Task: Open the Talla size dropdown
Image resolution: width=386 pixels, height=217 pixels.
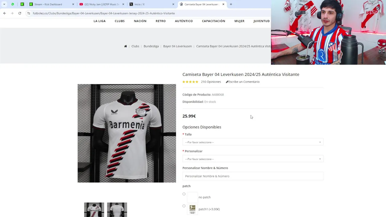Action: point(253,142)
